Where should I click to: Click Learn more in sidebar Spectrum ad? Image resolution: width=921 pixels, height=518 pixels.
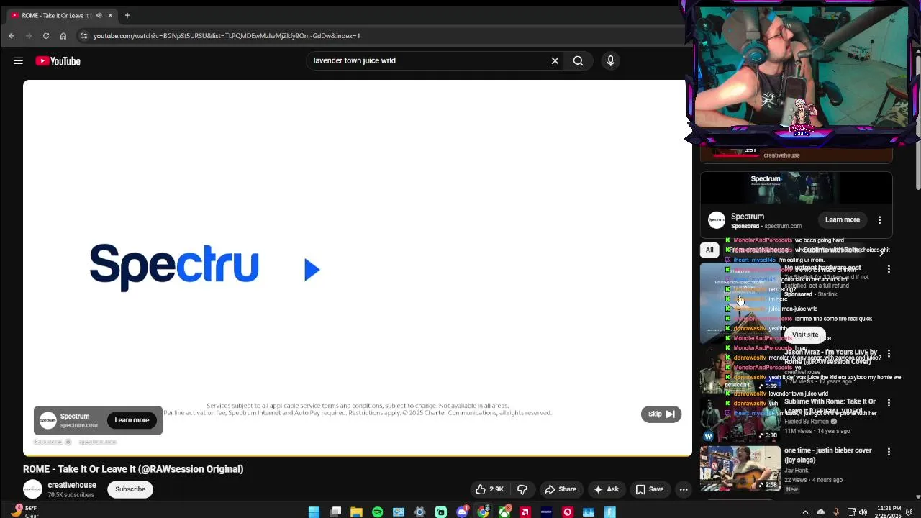pos(843,220)
